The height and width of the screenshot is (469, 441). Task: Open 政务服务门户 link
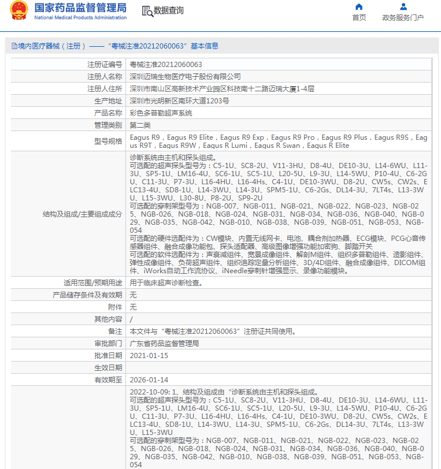(403, 18)
